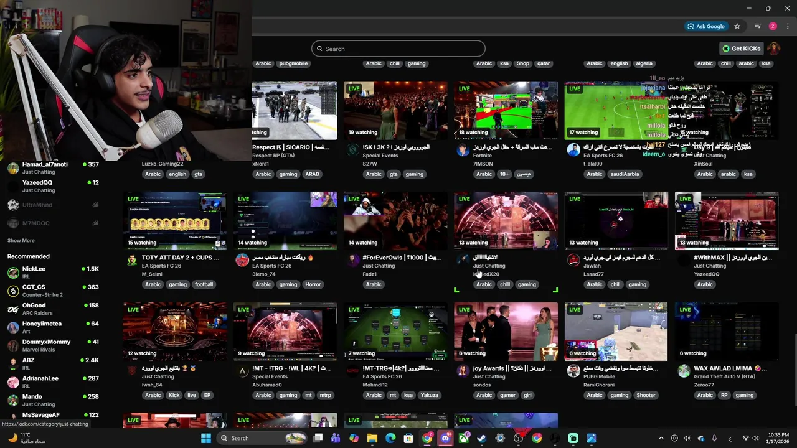797x448 pixels.
Task: Open the clock showing 10:33 PM
Action: 777,438
